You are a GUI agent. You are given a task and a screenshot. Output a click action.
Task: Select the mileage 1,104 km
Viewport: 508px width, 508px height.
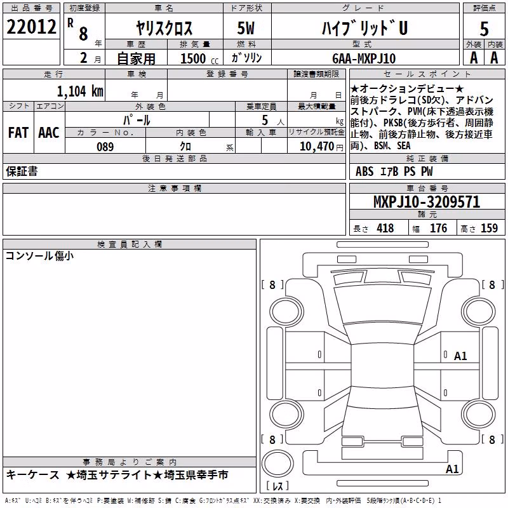click(80, 91)
